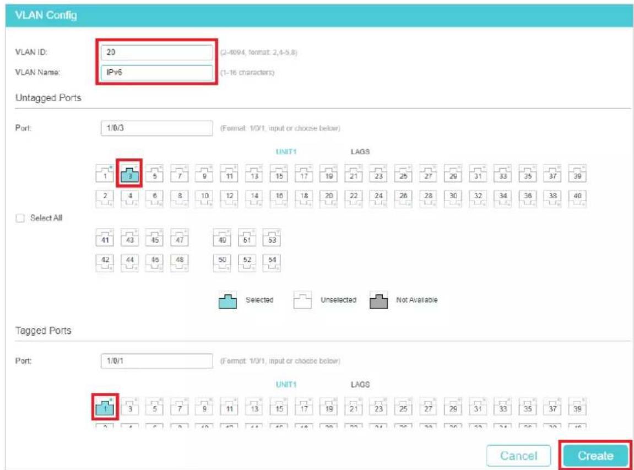This screenshot has width=634, height=470.
Task: Focus the VLAN Name input field
Action: (157, 73)
